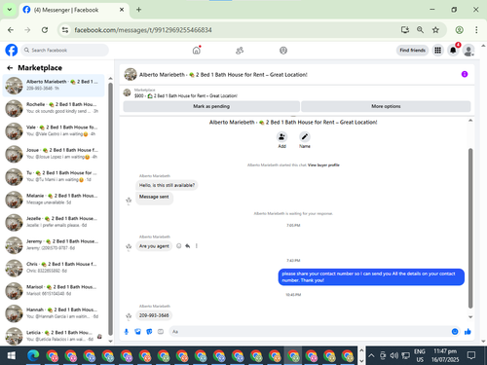
Task: React to 'Are you agent' with emoji icon
Action: pyautogui.click(x=178, y=246)
